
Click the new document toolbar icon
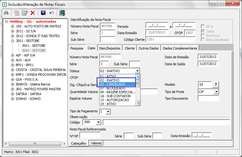click(17, 13)
